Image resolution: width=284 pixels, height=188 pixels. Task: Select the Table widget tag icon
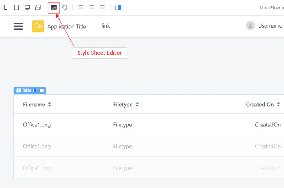click(x=18, y=90)
